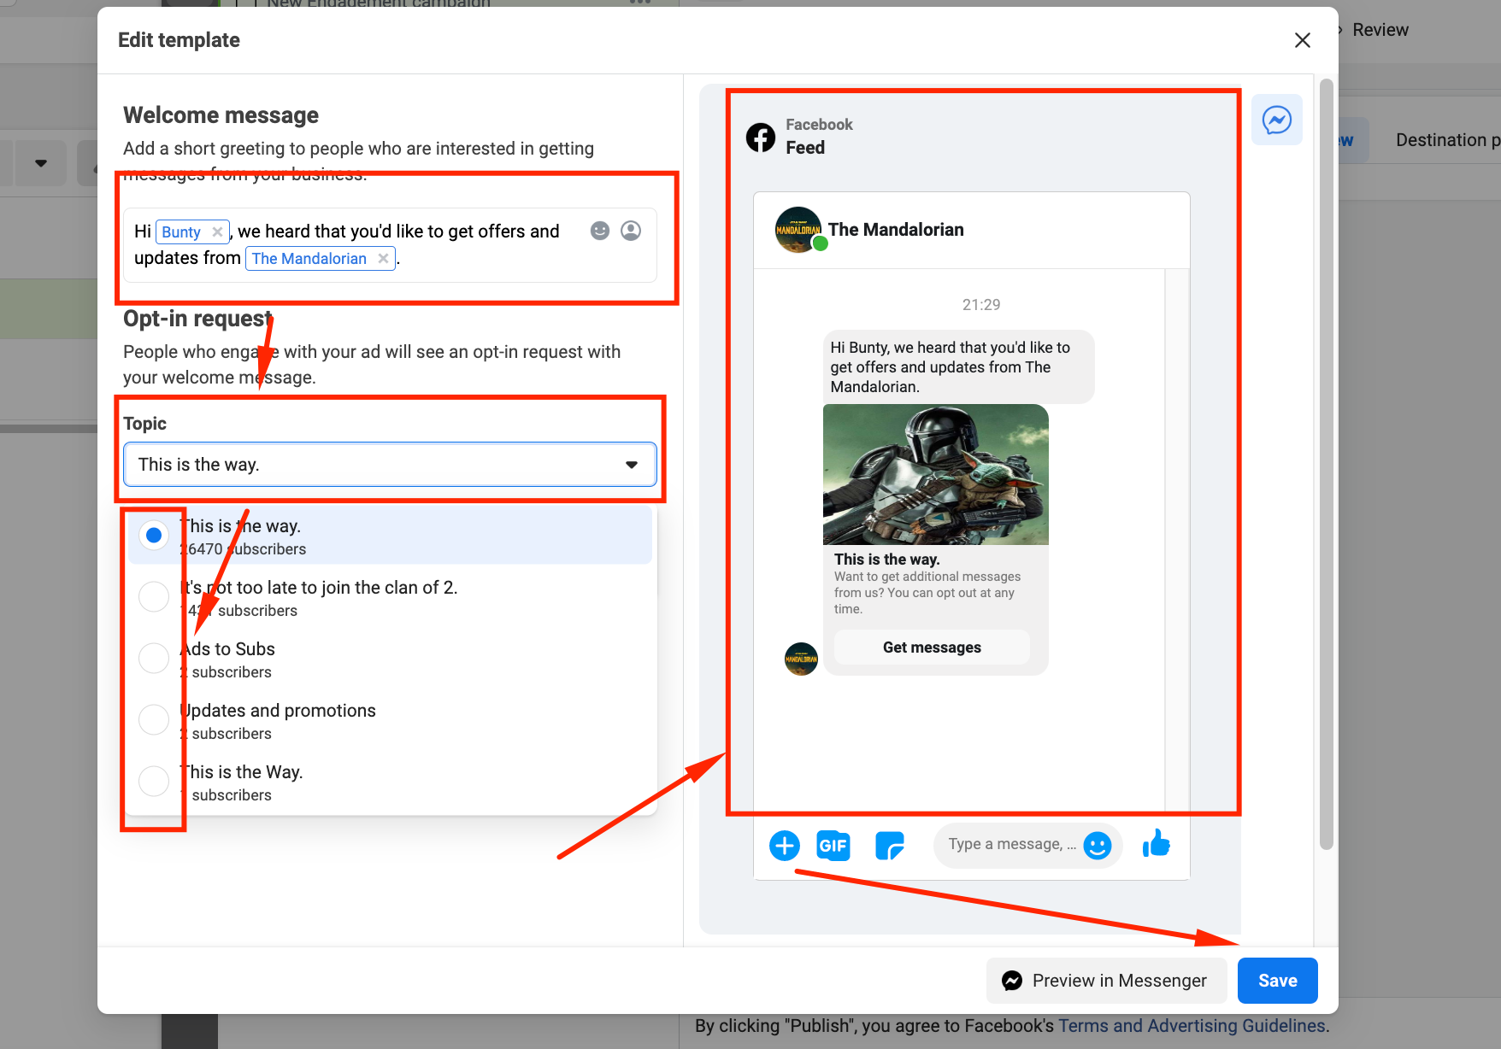Open the Review tab
The height and width of the screenshot is (1049, 1501).
point(1380,30)
